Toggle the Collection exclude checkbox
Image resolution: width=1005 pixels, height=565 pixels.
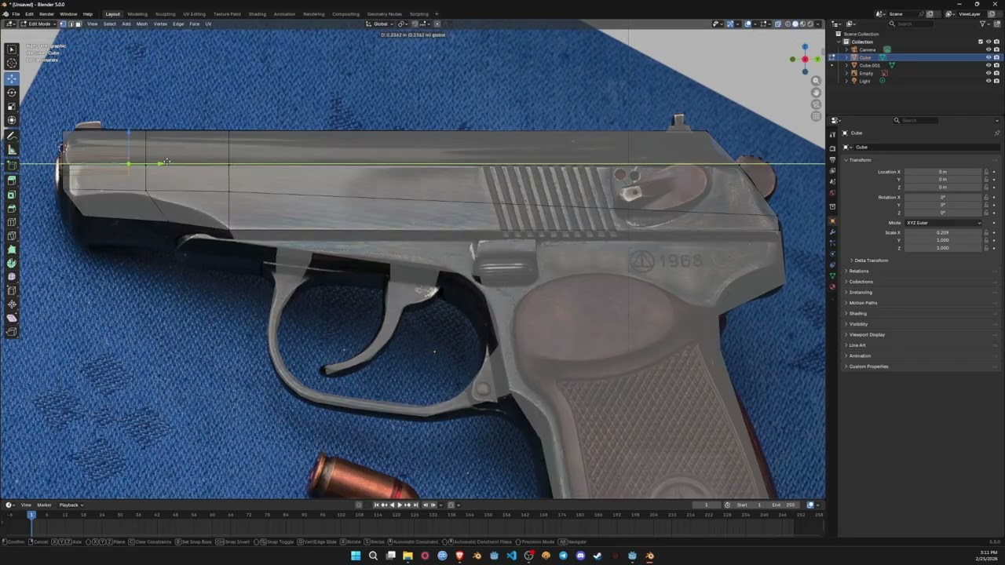click(x=980, y=42)
